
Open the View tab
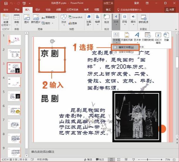(97, 10)
